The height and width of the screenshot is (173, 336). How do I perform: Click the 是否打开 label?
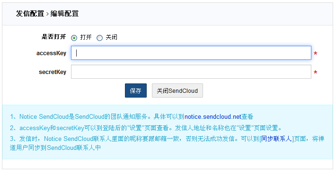pyautogui.click(x=53, y=37)
